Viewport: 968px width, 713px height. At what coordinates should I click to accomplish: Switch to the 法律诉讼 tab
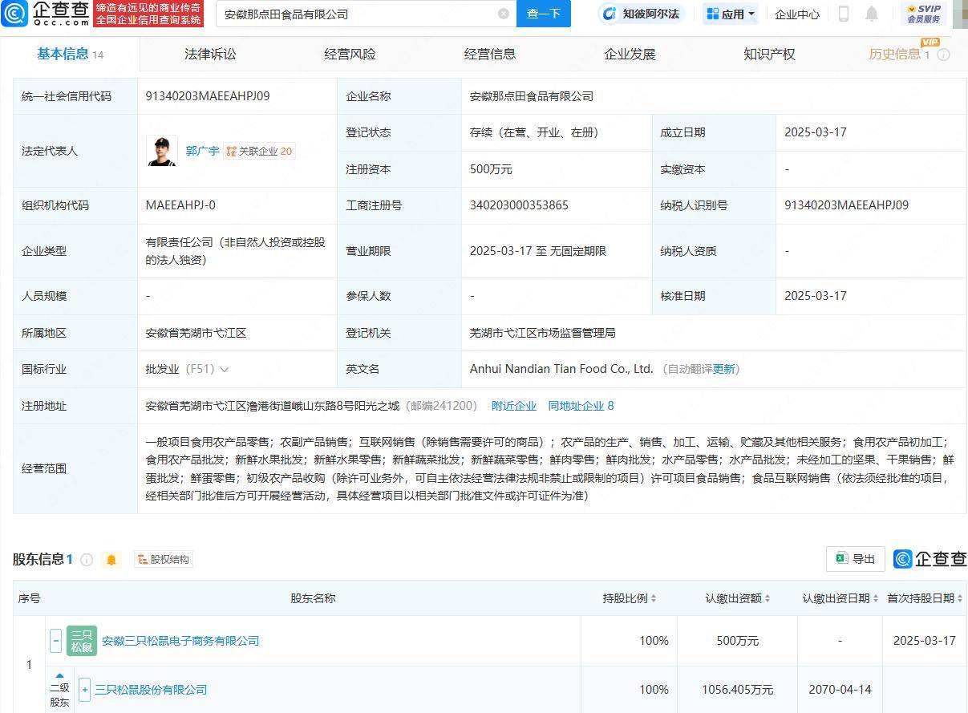coord(210,54)
